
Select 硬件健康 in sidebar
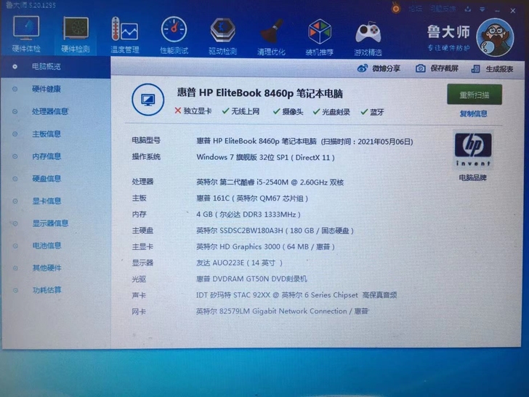click(x=47, y=89)
